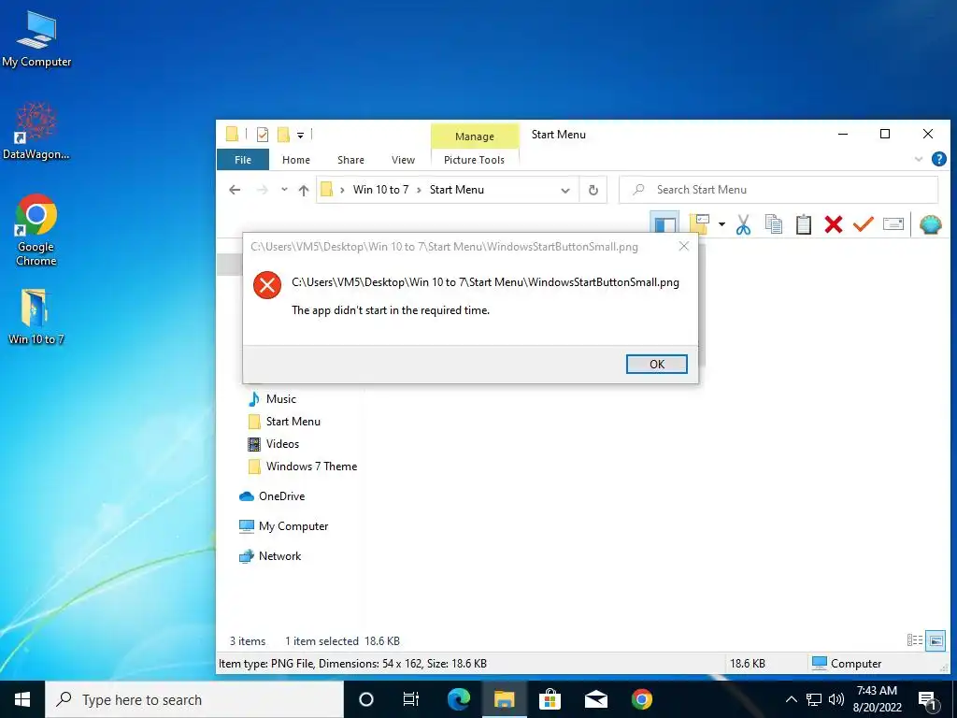
Task: Open Task View on taskbar
Action: pos(411,699)
